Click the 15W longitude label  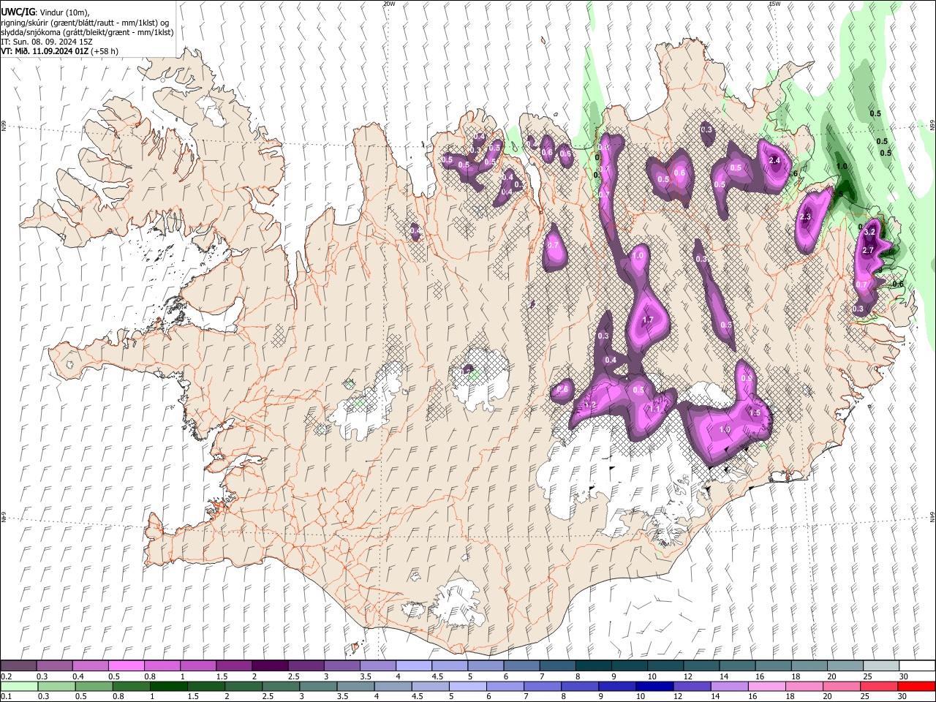click(775, 4)
